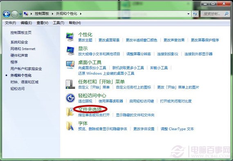The width and height of the screenshot is (233, 161).
Task: Click the Control Panel icon in address bar
Action: click(x=26, y=14)
